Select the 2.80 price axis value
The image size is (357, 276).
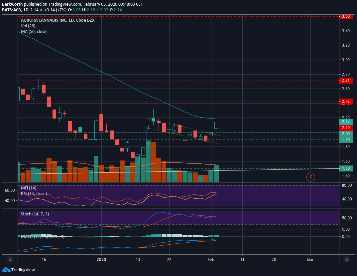coord(346,74)
